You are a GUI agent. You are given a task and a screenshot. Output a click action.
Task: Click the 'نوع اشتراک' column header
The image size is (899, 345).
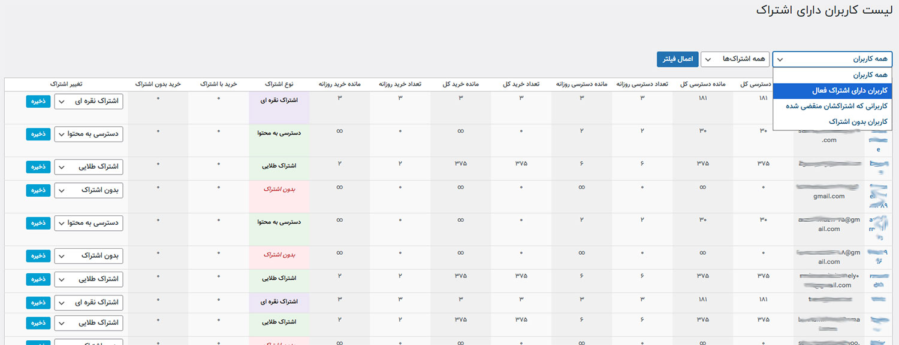279,84
